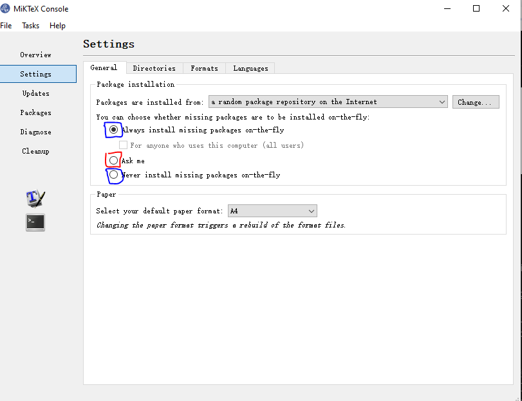
Task: Click the Change... repository button
Action: coord(476,102)
